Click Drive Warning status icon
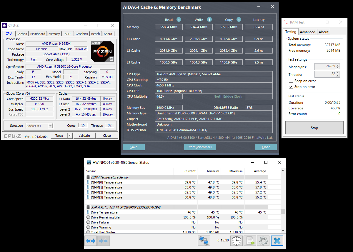 [x=88, y=227]
